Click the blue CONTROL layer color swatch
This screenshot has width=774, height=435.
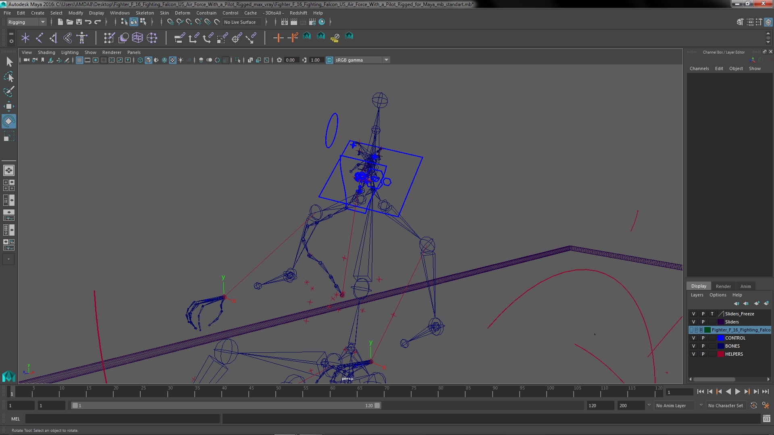pyautogui.click(x=721, y=338)
